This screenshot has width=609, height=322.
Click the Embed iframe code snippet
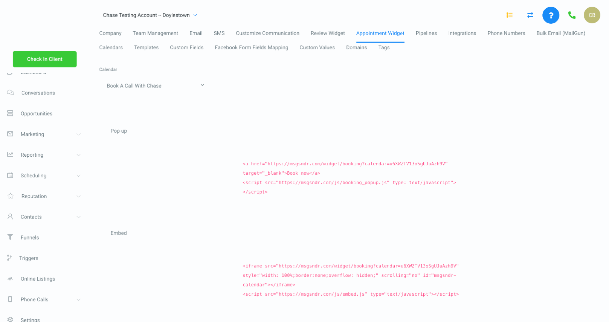[351, 280]
